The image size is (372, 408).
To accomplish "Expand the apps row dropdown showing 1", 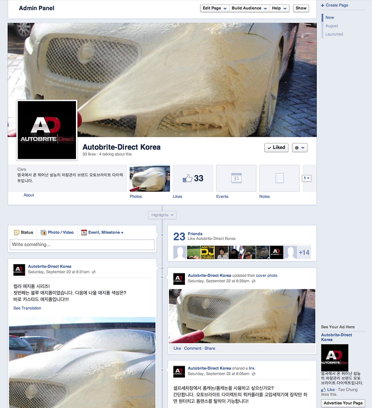I will [306, 178].
